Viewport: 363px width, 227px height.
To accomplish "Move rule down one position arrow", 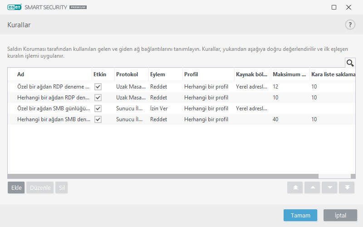I will 329,188.
